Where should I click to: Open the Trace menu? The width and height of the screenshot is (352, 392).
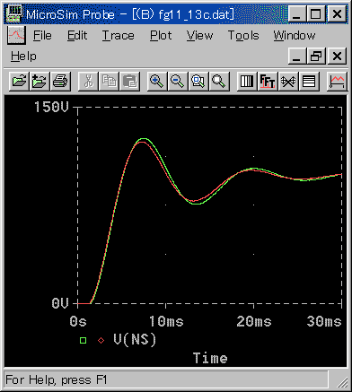point(119,36)
